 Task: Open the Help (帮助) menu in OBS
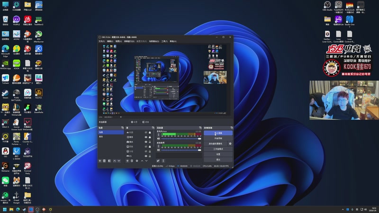click(x=173, y=41)
